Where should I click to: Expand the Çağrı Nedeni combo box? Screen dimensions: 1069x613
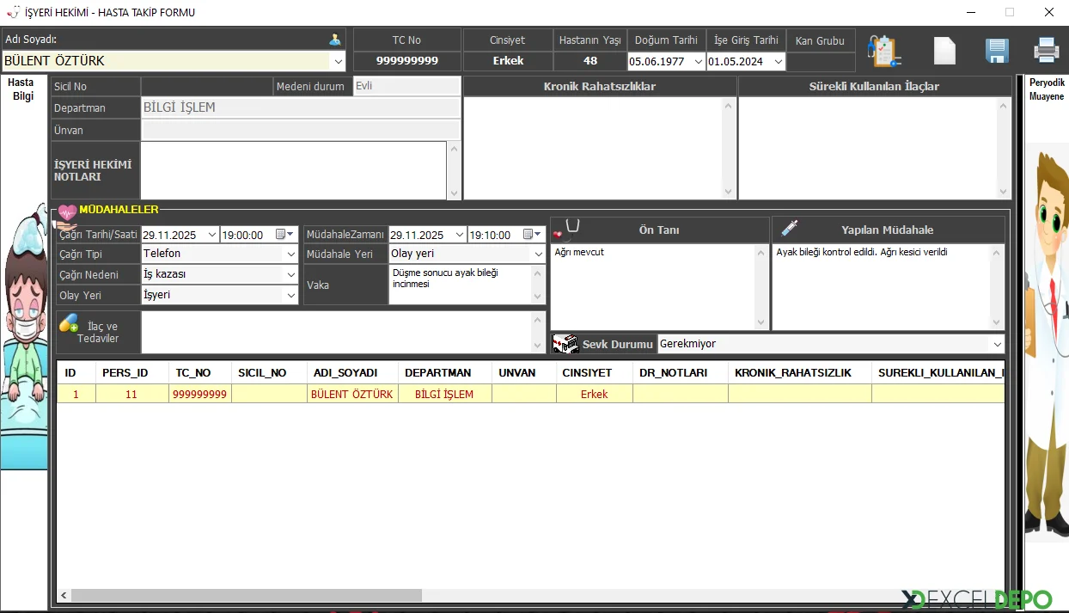290,275
